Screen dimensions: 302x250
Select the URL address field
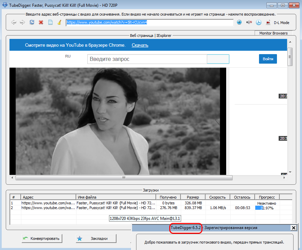(150, 23)
